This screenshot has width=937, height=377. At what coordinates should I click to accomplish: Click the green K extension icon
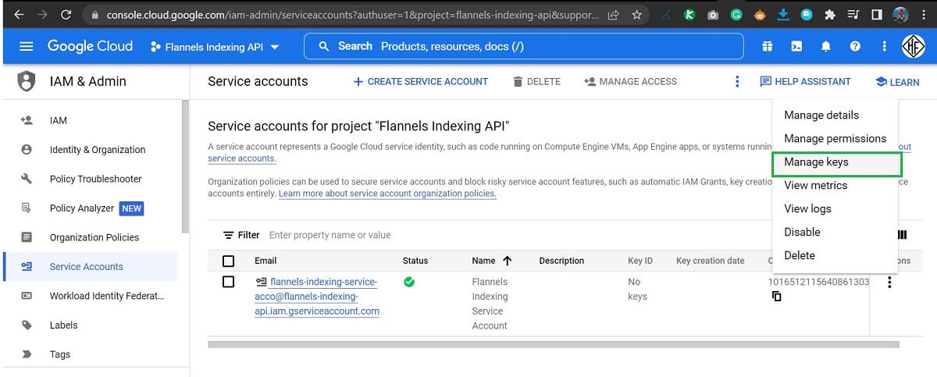[689, 14]
